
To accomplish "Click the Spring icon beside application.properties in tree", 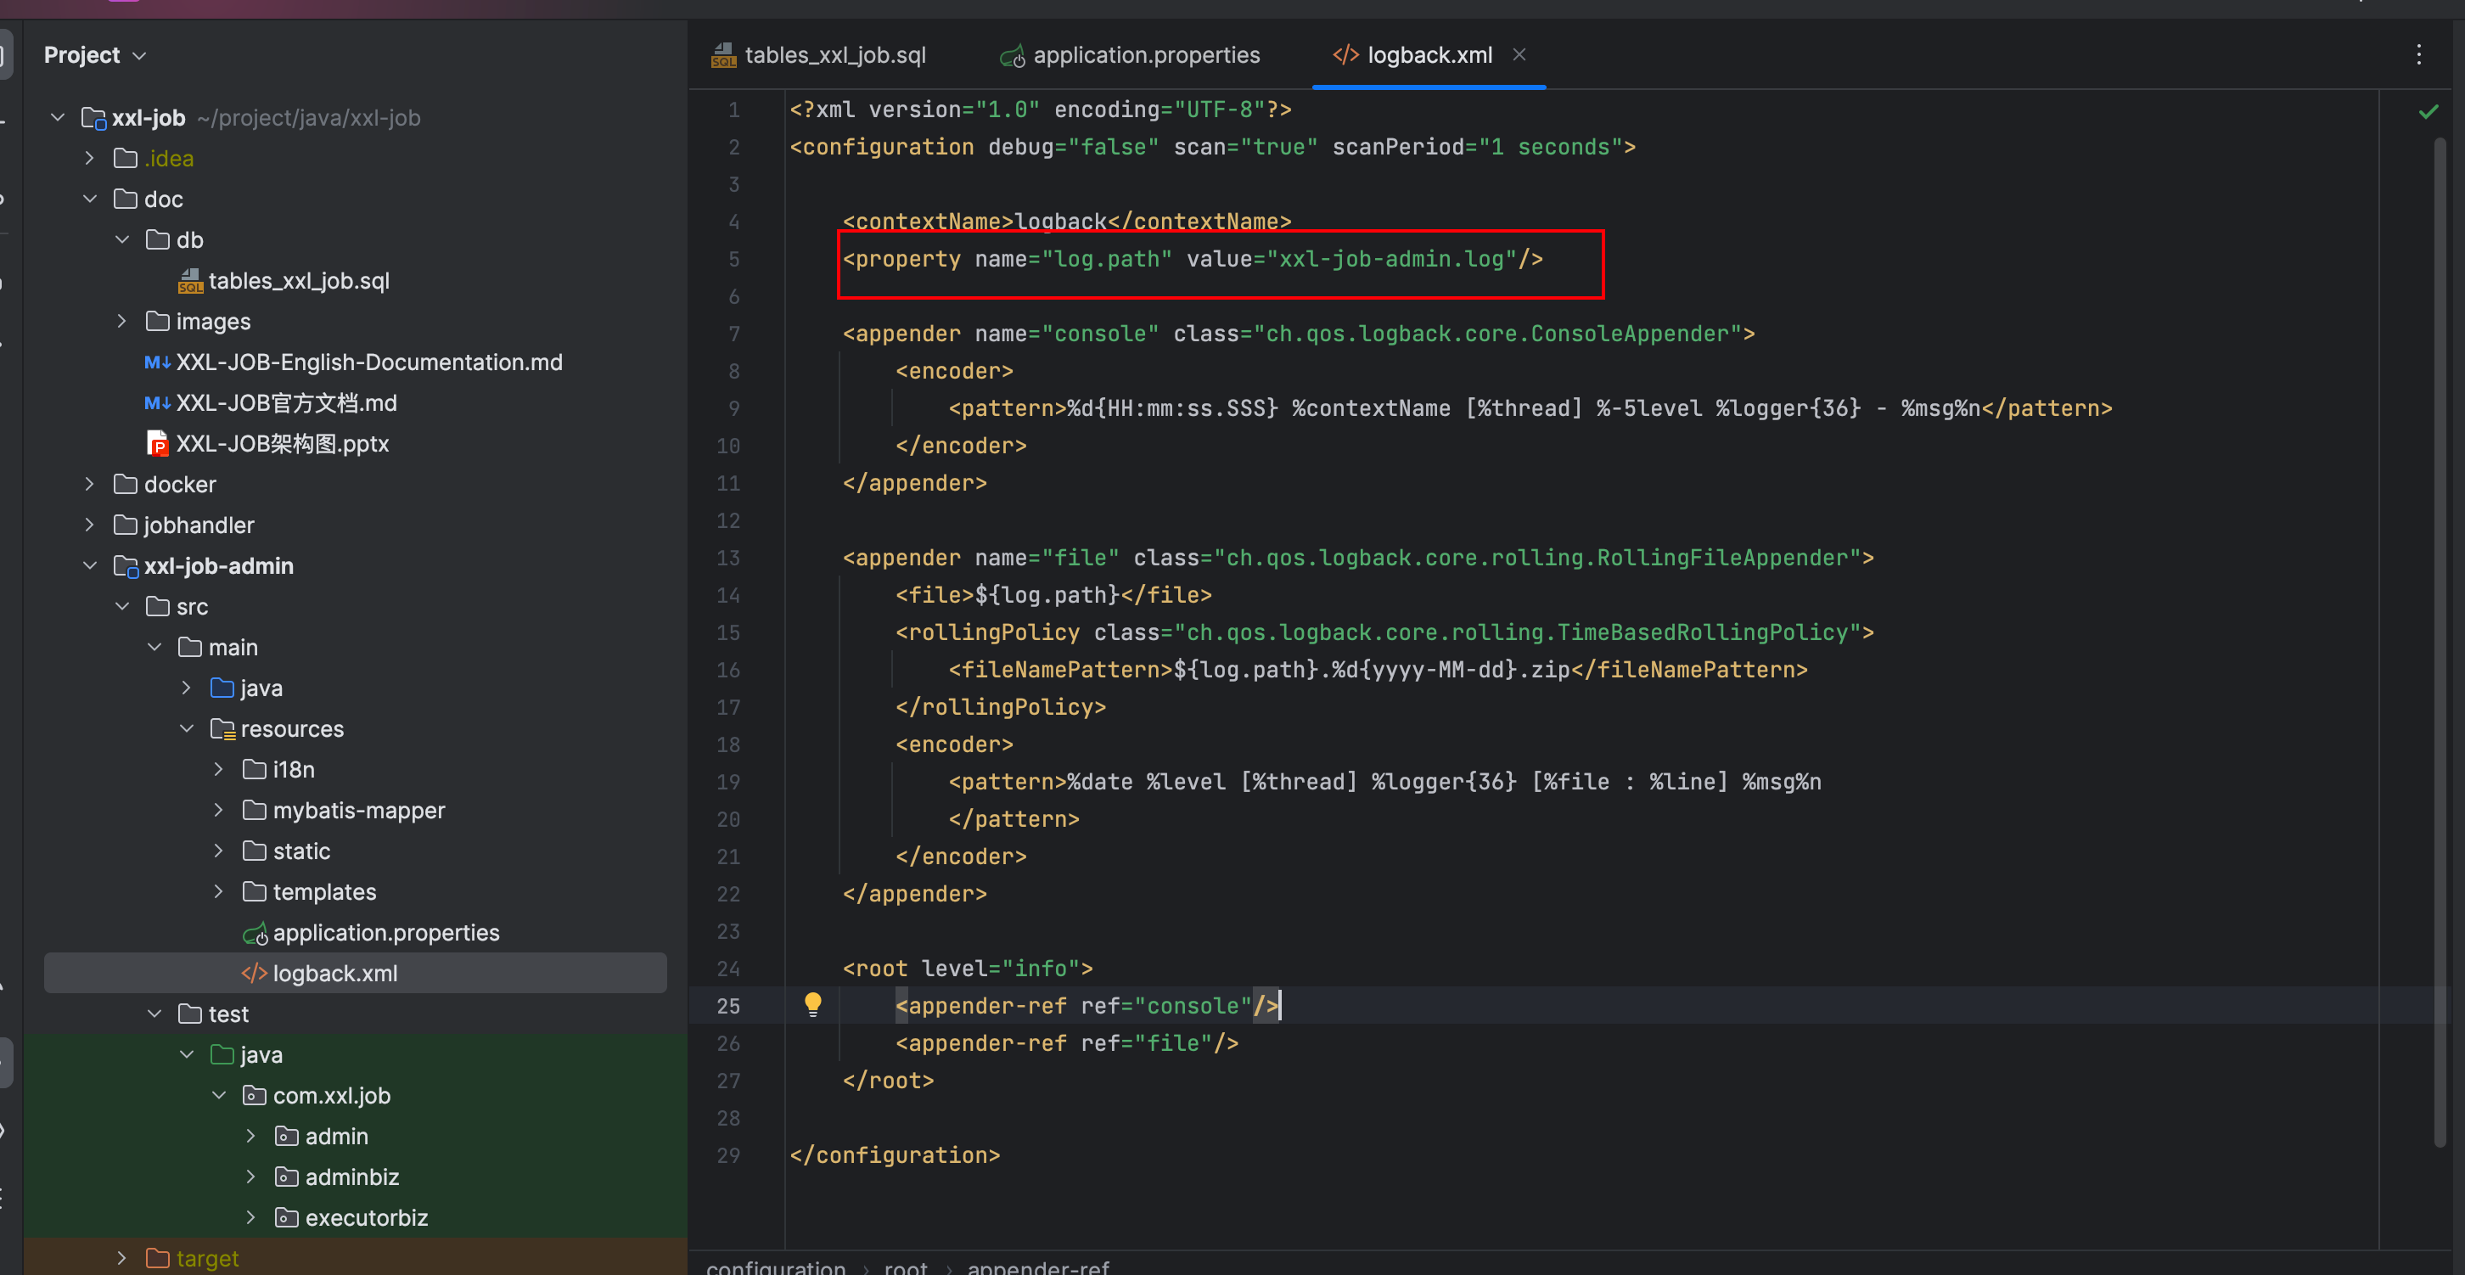I will point(255,932).
